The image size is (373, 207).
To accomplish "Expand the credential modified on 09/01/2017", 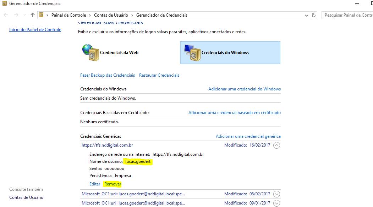I will click(x=277, y=203).
